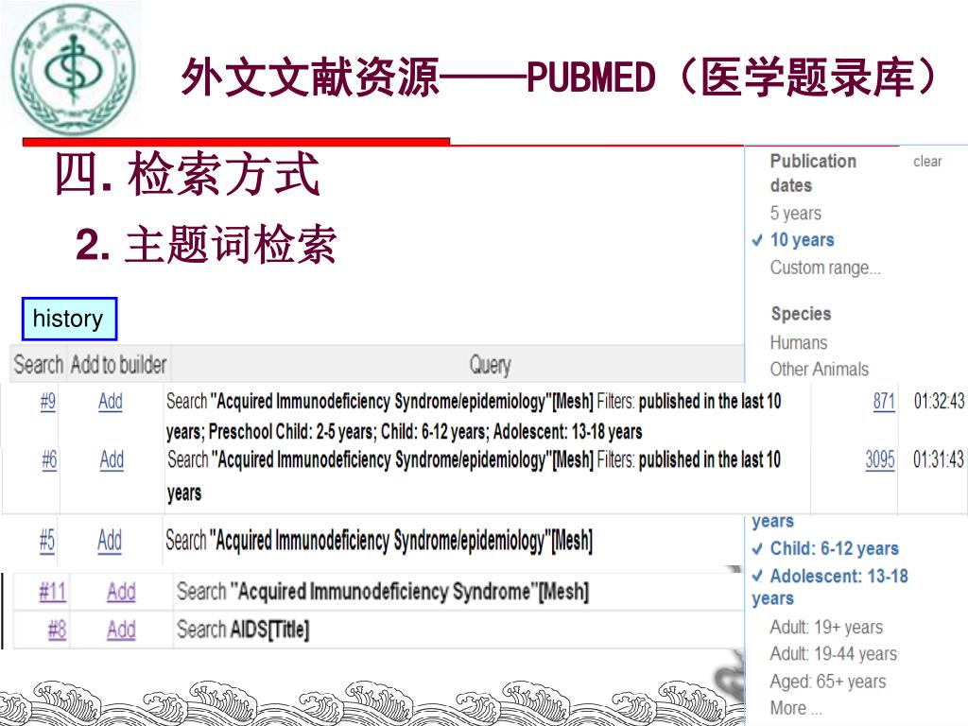Click the Add to builder column header
Image resolution: width=968 pixels, height=726 pixels.
coord(118,364)
